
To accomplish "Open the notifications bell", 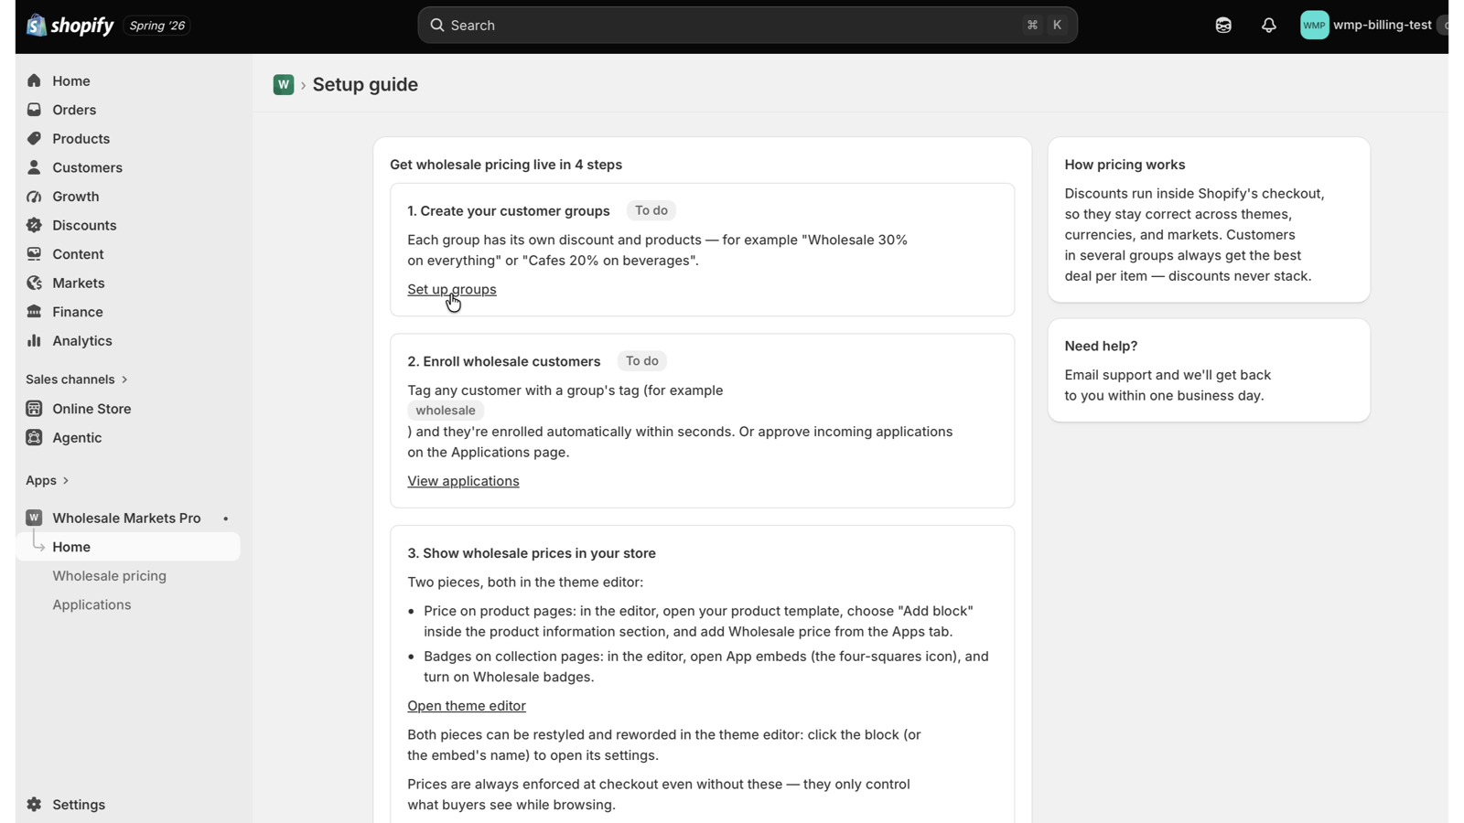I will (1268, 26).
